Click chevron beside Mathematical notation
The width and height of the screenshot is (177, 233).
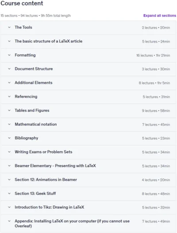pyautogui.click(x=9, y=124)
